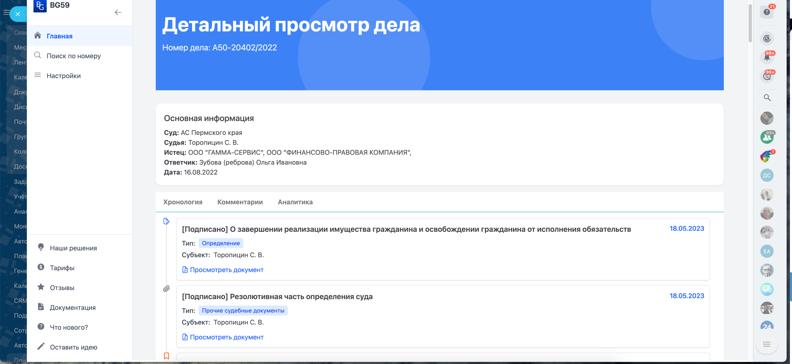Open chat messages icon with 99+ badge

coord(767,76)
